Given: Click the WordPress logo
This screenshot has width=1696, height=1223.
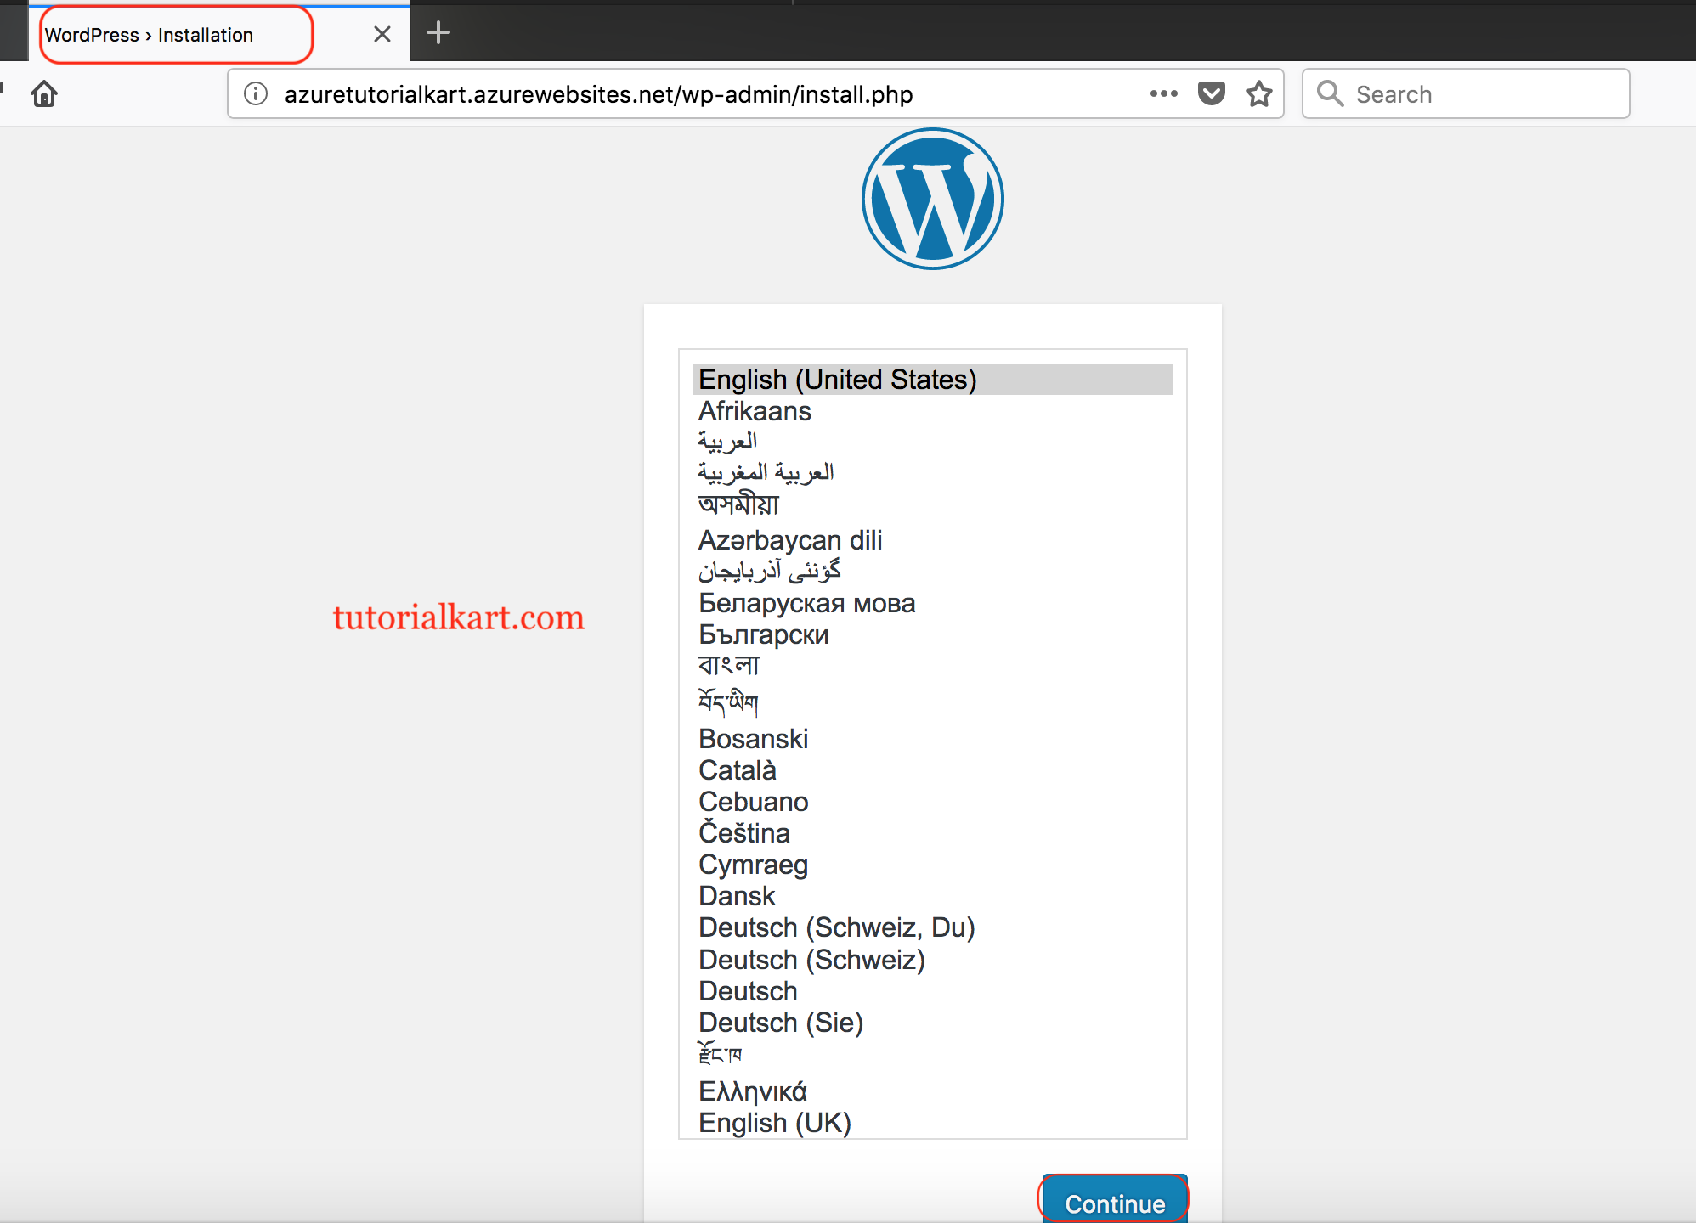Looking at the screenshot, I should (932, 198).
